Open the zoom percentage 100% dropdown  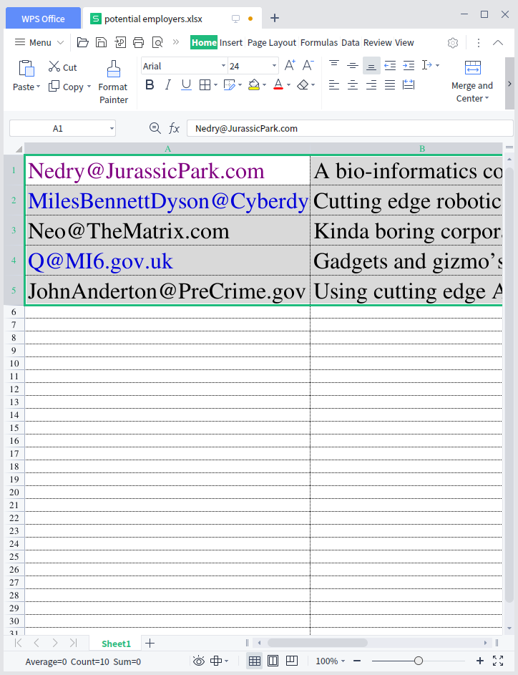(x=343, y=661)
